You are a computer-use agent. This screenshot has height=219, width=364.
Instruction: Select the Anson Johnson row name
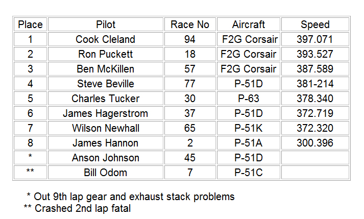coord(106,158)
